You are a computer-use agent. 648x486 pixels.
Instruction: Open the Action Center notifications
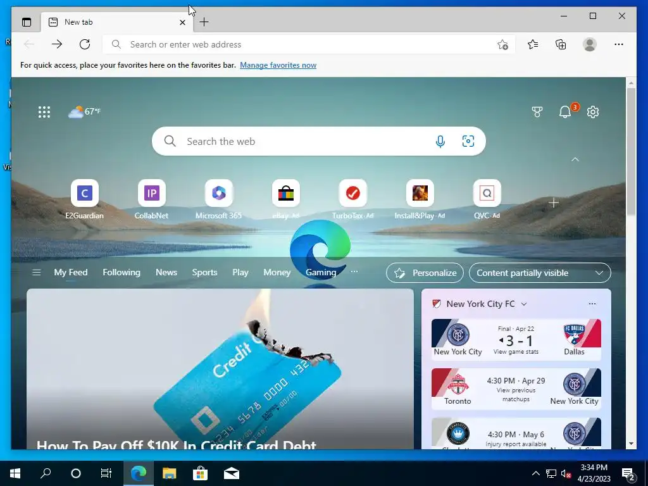click(628, 473)
